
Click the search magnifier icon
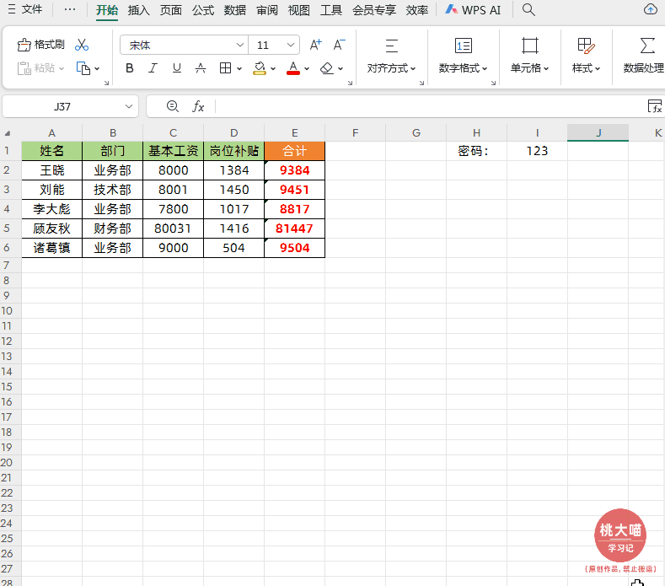[x=528, y=9]
